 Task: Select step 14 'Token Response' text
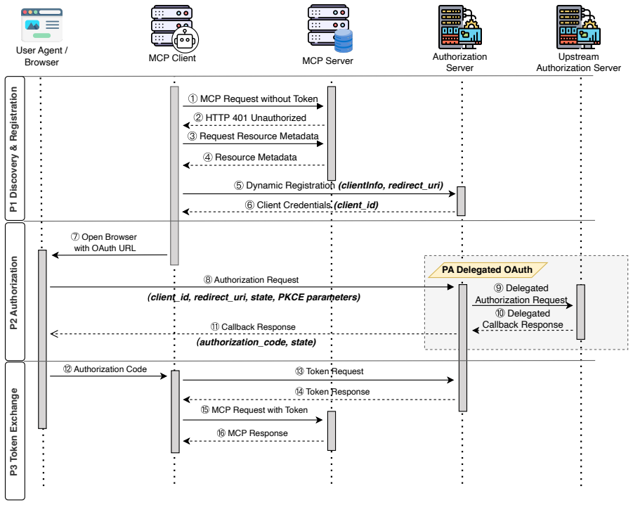(332, 392)
